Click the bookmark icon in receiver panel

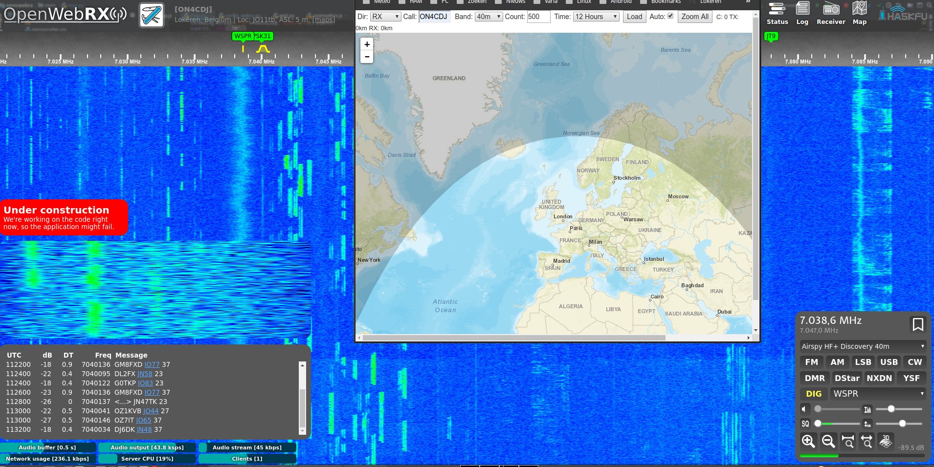917,324
